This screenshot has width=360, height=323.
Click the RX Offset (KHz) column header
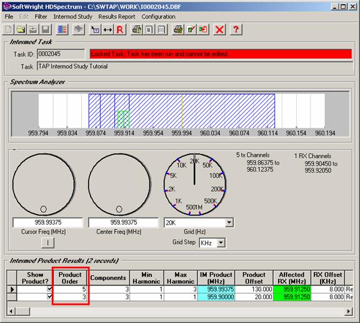pos(327,278)
